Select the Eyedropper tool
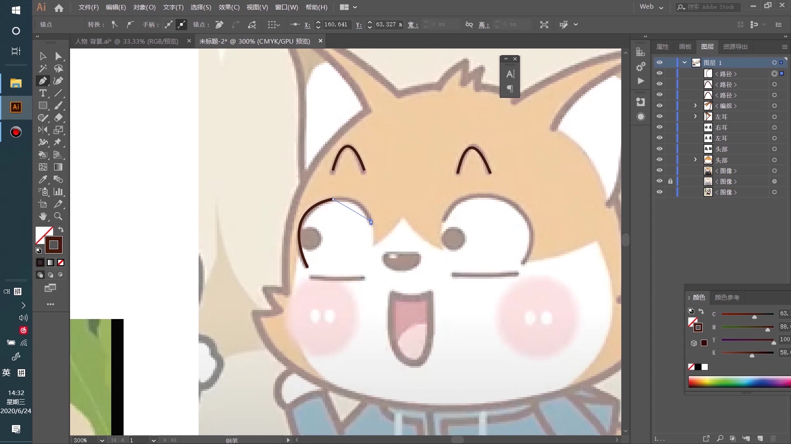 click(x=43, y=179)
